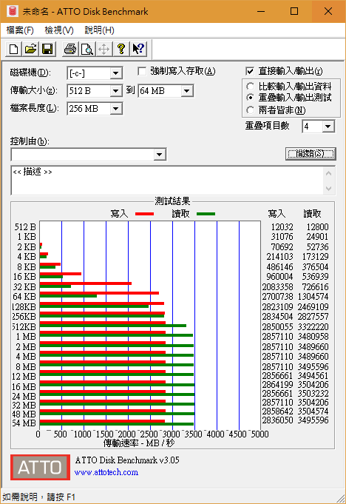The height and width of the screenshot is (504, 346).
Task: Click the yellow question mark About icon
Action: tap(121, 49)
